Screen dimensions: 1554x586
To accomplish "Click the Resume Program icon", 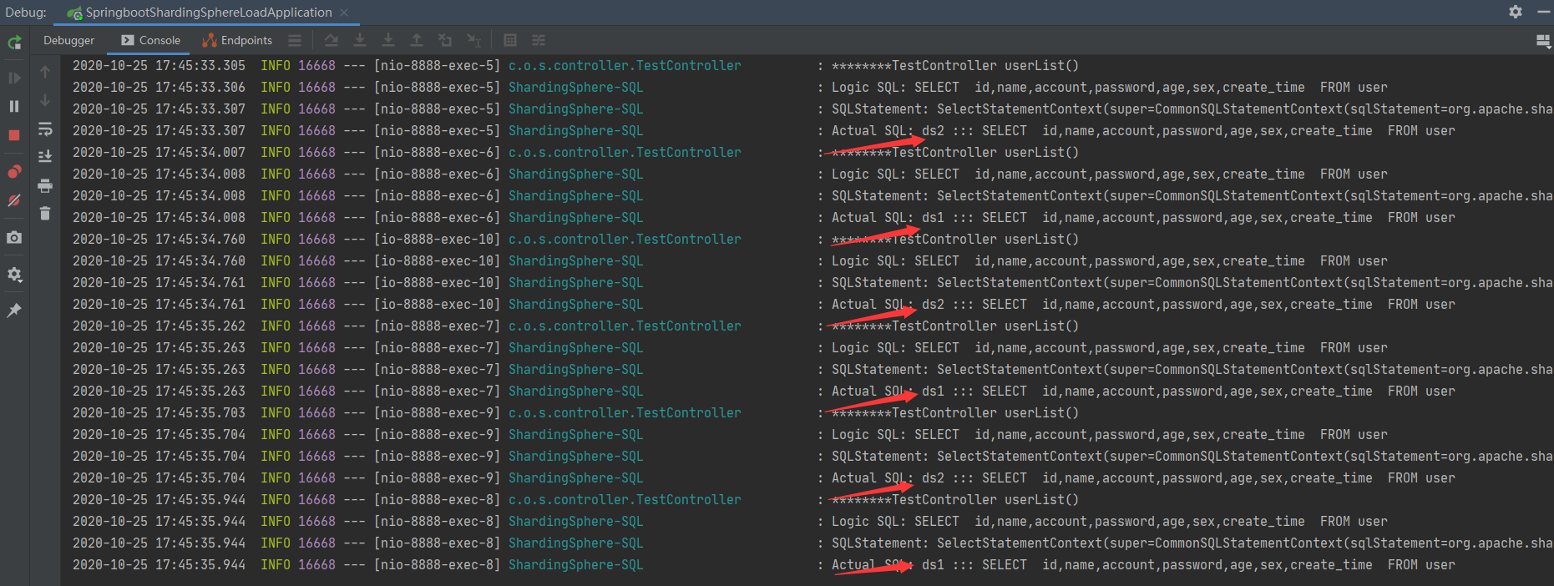I will (14, 78).
